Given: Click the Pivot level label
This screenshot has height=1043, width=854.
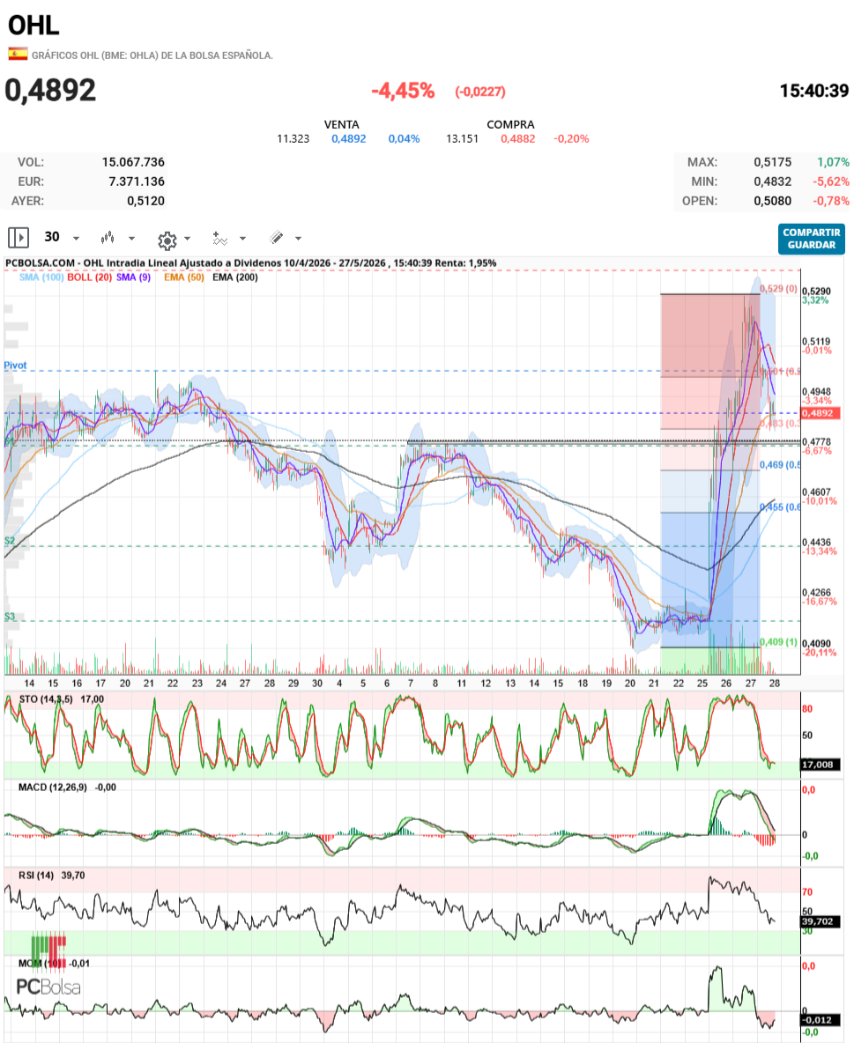Looking at the screenshot, I should pos(15,366).
